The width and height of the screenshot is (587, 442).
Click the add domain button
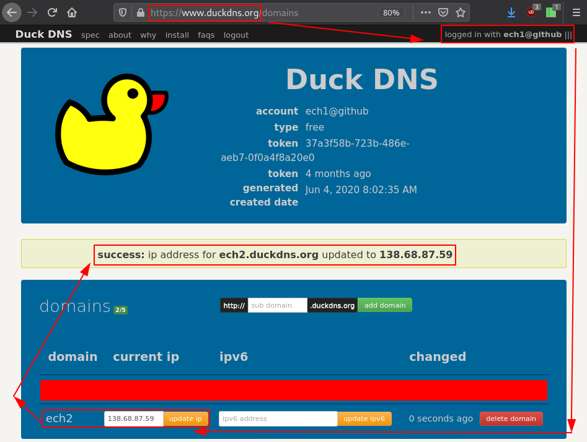pos(385,305)
